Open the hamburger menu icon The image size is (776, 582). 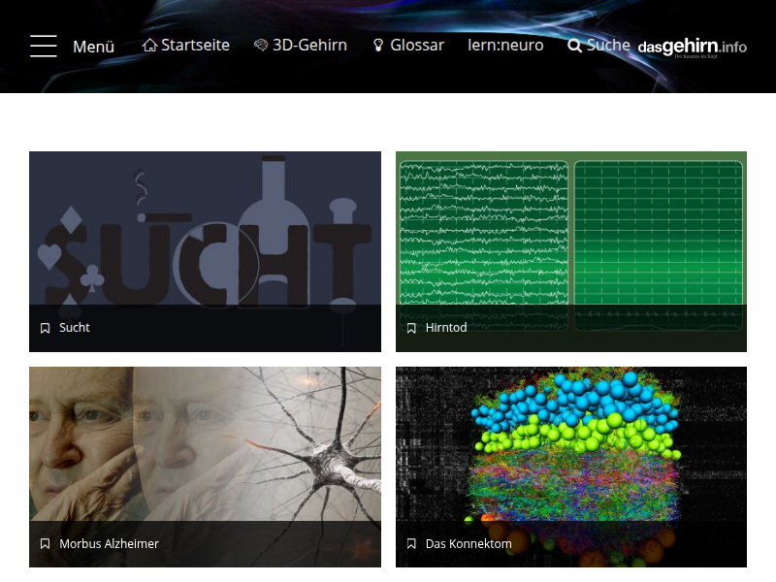(43, 46)
